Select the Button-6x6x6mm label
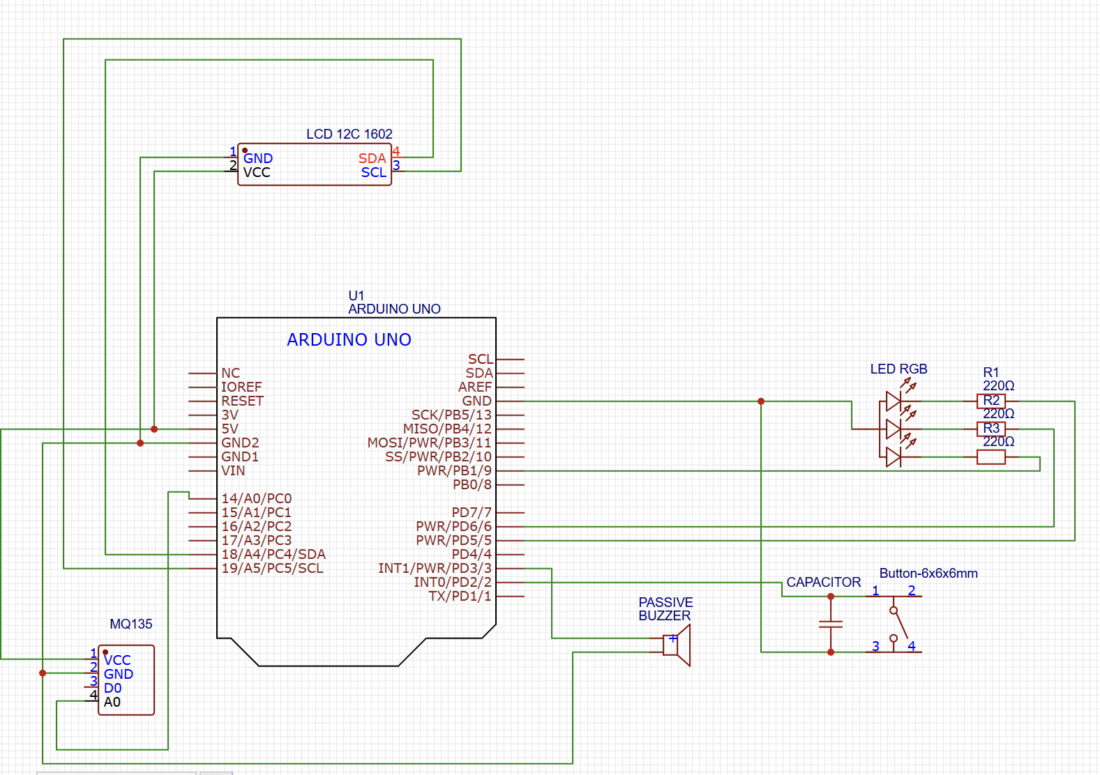This screenshot has width=1100, height=775. tap(928, 573)
